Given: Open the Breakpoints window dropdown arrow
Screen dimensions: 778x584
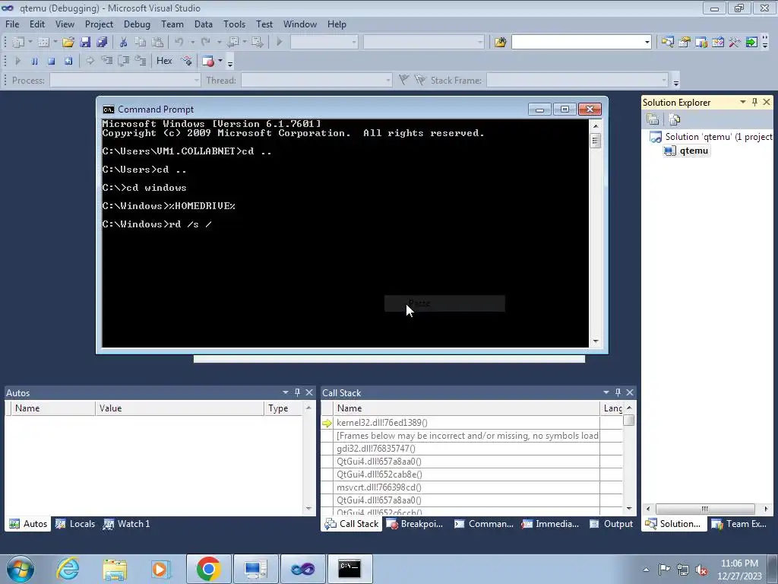Looking at the screenshot, I should point(220,61).
